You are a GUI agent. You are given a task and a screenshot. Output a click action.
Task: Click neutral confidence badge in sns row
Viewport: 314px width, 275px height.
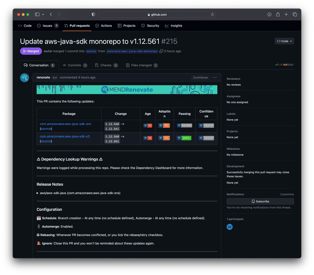point(206,126)
